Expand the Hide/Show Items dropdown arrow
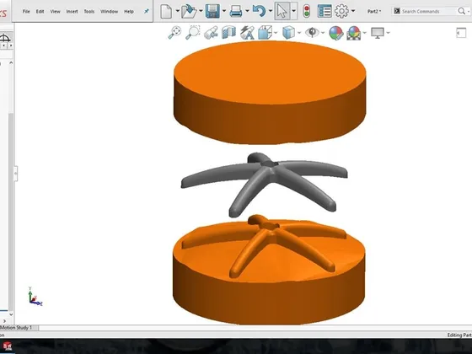This screenshot has width=472, height=354. pyautogui.click(x=323, y=33)
